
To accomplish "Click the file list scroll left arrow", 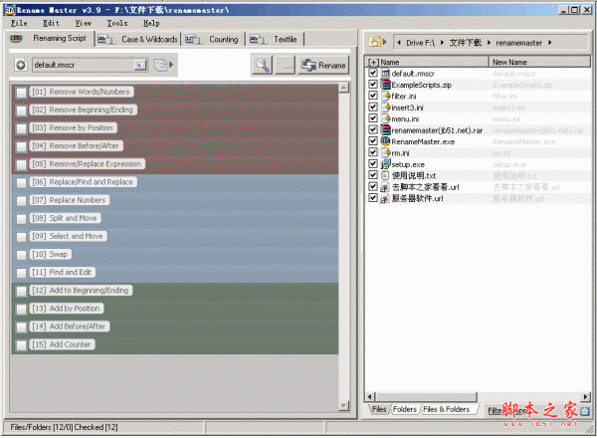I will 370,396.
